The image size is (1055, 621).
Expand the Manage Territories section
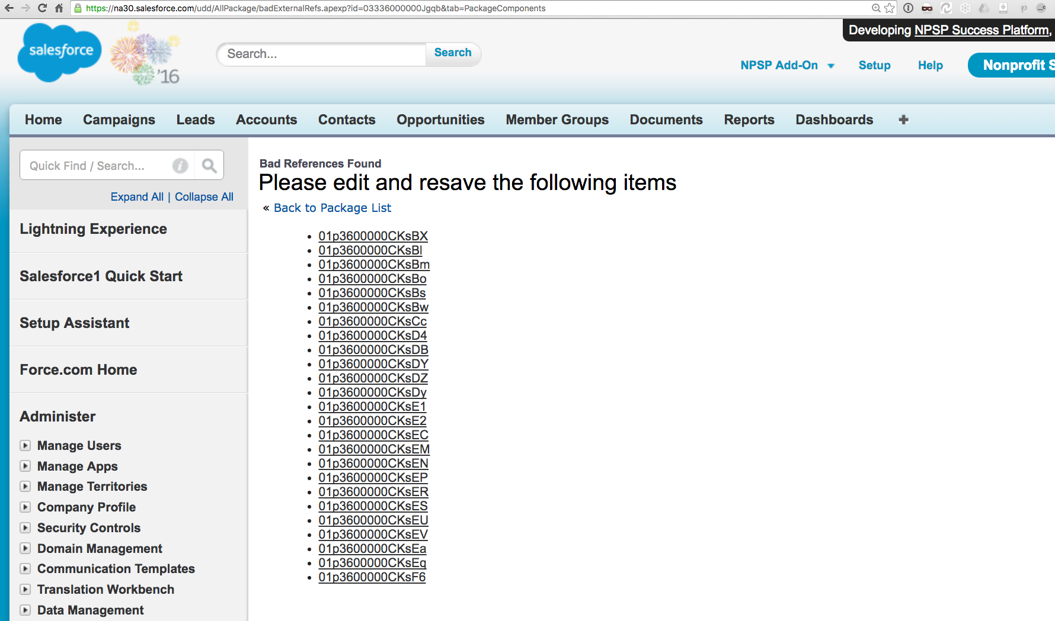pos(25,486)
